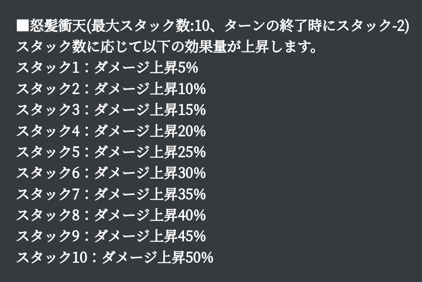Screen dimensions: 422x282
Task: Click the 50% value in the last row
Action: [199, 258]
